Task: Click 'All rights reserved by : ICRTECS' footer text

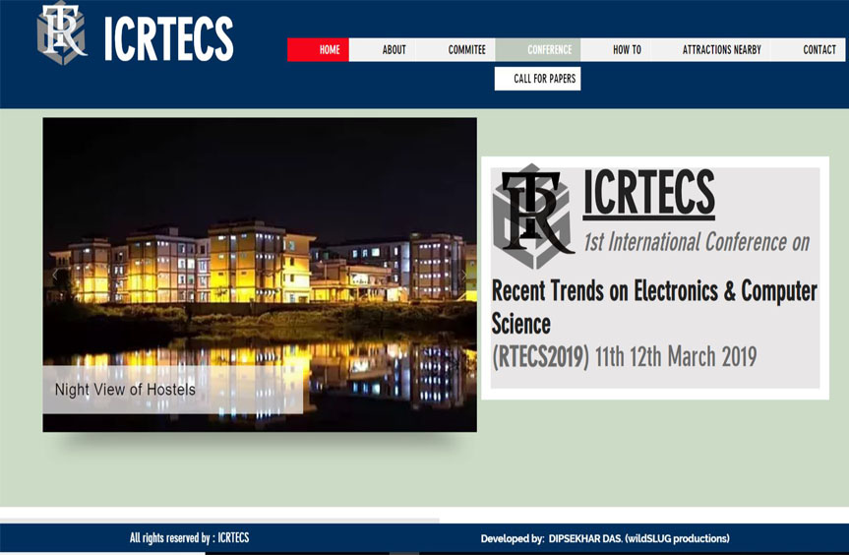Action: [189, 537]
